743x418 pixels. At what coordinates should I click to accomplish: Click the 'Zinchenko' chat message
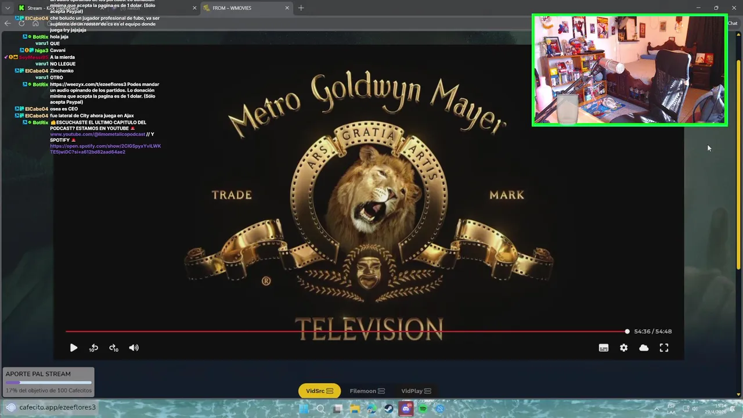coord(62,71)
